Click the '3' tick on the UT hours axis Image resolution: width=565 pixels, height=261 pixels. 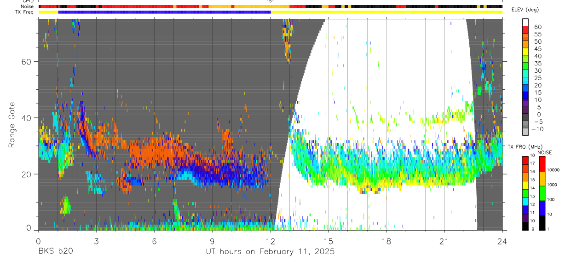[x=96, y=241]
